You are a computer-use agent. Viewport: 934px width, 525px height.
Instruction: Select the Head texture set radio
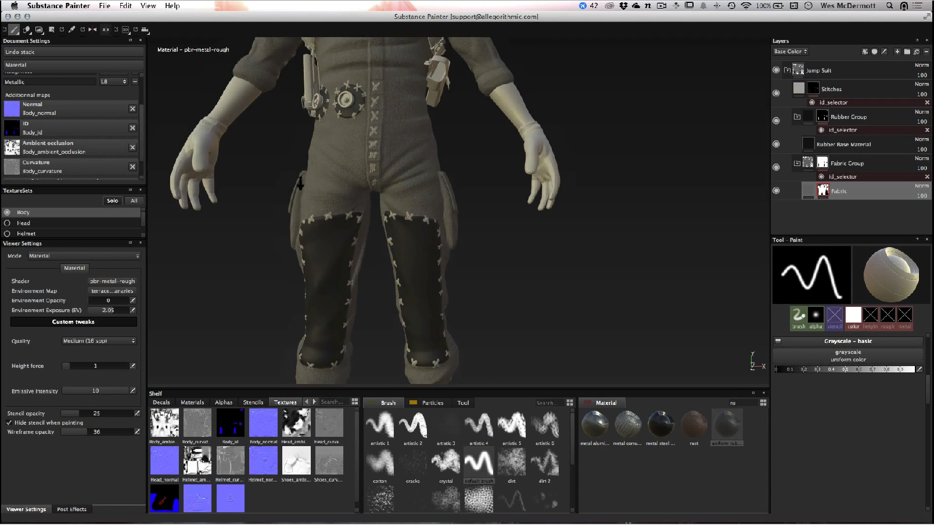click(8, 223)
